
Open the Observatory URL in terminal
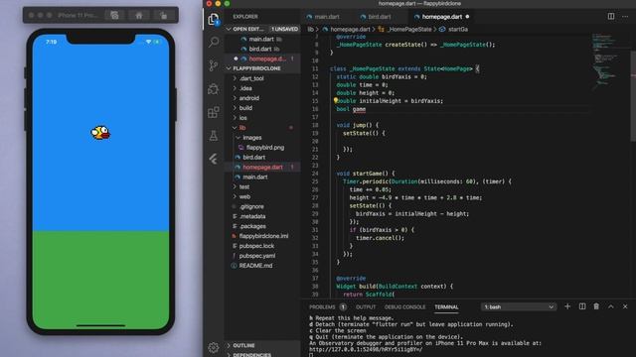point(366,349)
